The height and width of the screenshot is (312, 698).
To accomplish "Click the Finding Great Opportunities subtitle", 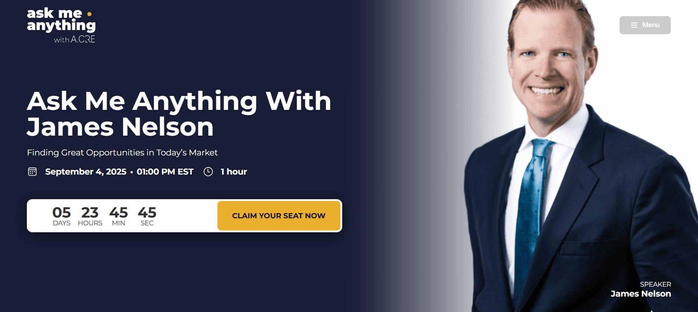I will (122, 153).
